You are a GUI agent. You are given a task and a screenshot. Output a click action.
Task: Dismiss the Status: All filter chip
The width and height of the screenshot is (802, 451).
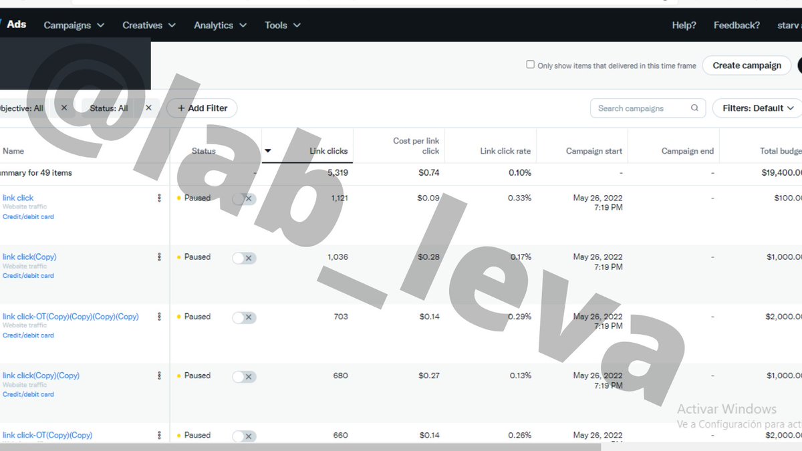point(148,108)
